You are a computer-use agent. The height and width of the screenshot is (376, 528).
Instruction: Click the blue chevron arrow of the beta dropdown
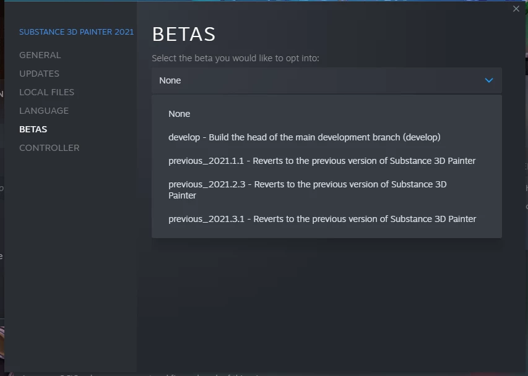click(x=489, y=80)
